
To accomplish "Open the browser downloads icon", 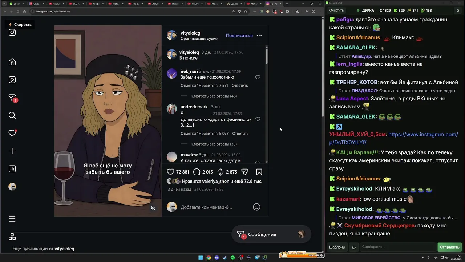I will click(x=297, y=11).
